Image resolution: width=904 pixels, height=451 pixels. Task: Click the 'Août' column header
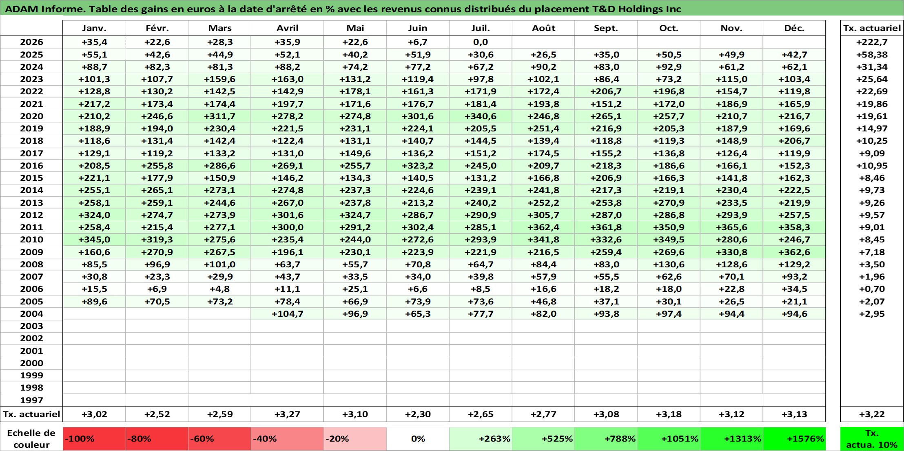tap(543, 28)
